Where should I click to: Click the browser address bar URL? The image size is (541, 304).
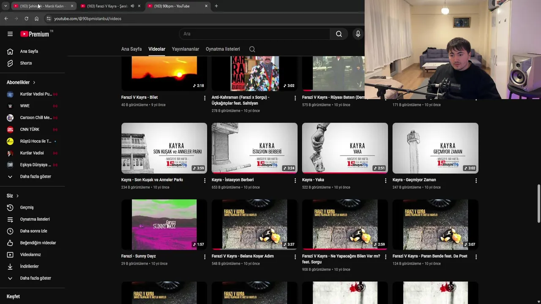click(87, 19)
